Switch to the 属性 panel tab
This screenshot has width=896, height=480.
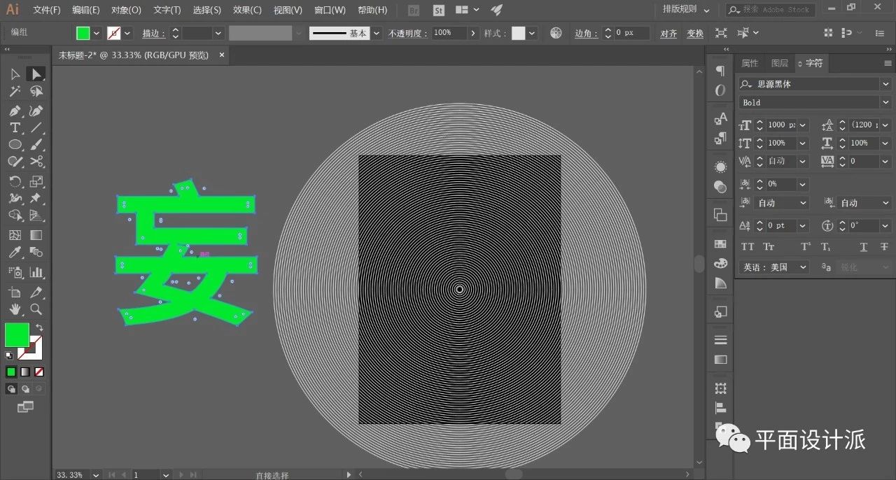(x=750, y=63)
